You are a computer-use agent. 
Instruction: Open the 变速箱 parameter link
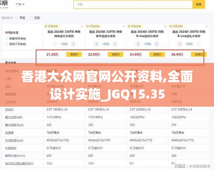pyautogui.click(x=9, y=133)
